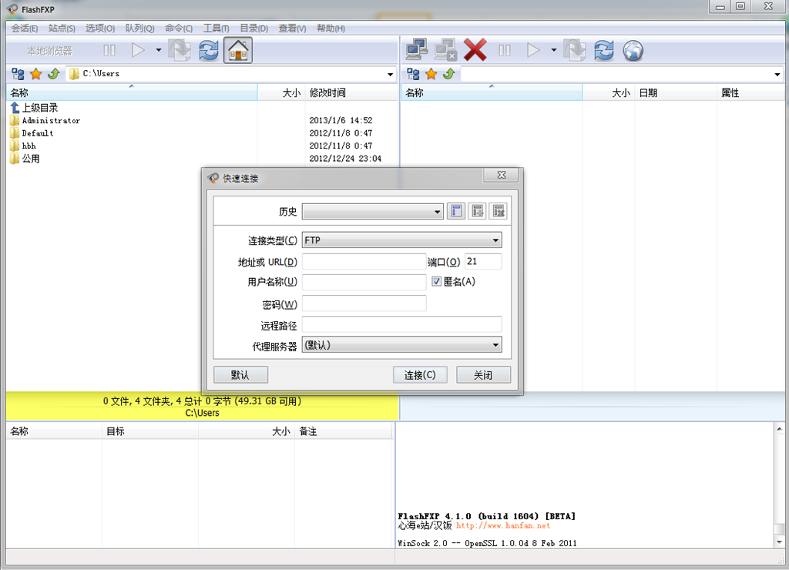
Task: Click the local pane refresh icon
Action: click(209, 51)
